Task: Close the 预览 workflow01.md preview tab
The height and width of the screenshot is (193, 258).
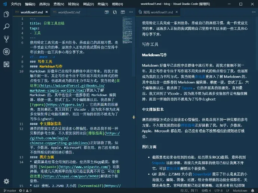Action: [177, 12]
